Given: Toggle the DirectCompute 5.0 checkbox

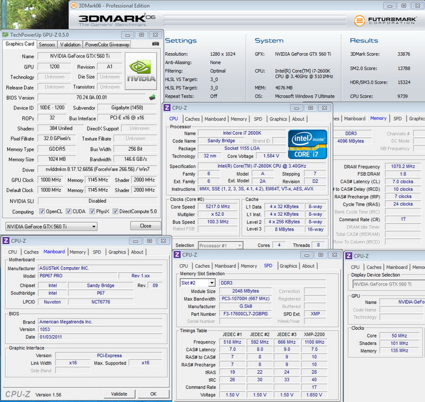Looking at the screenshot, I should 115,212.
